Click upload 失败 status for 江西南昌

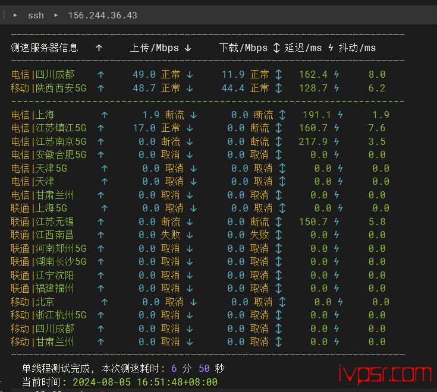click(171, 235)
